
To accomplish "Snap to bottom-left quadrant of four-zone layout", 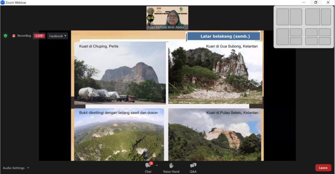I will (x=311, y=41).
